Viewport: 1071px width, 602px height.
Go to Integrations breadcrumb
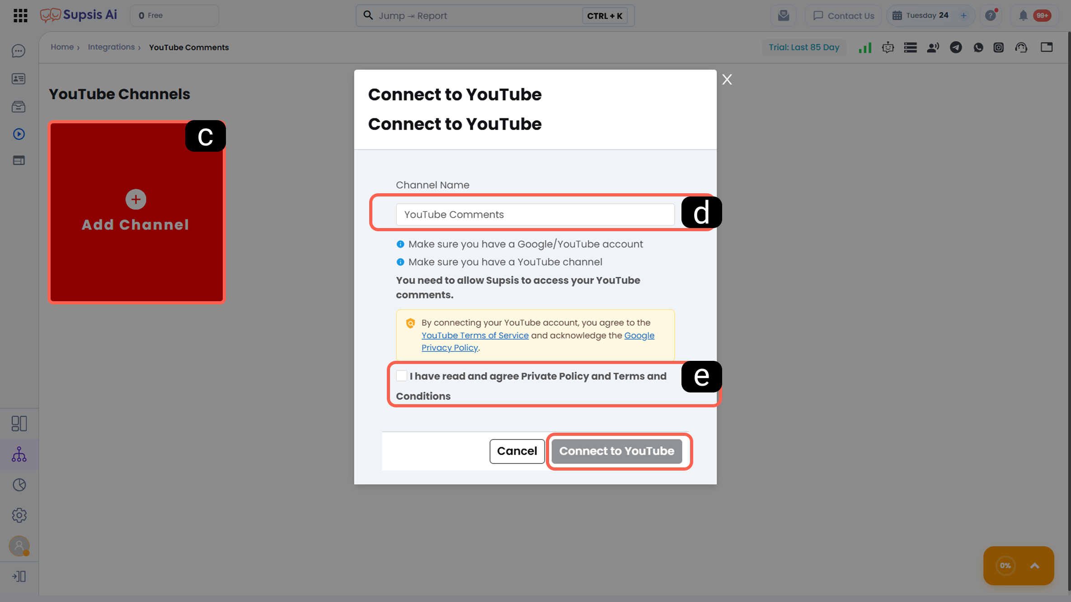tap(111, 47)
